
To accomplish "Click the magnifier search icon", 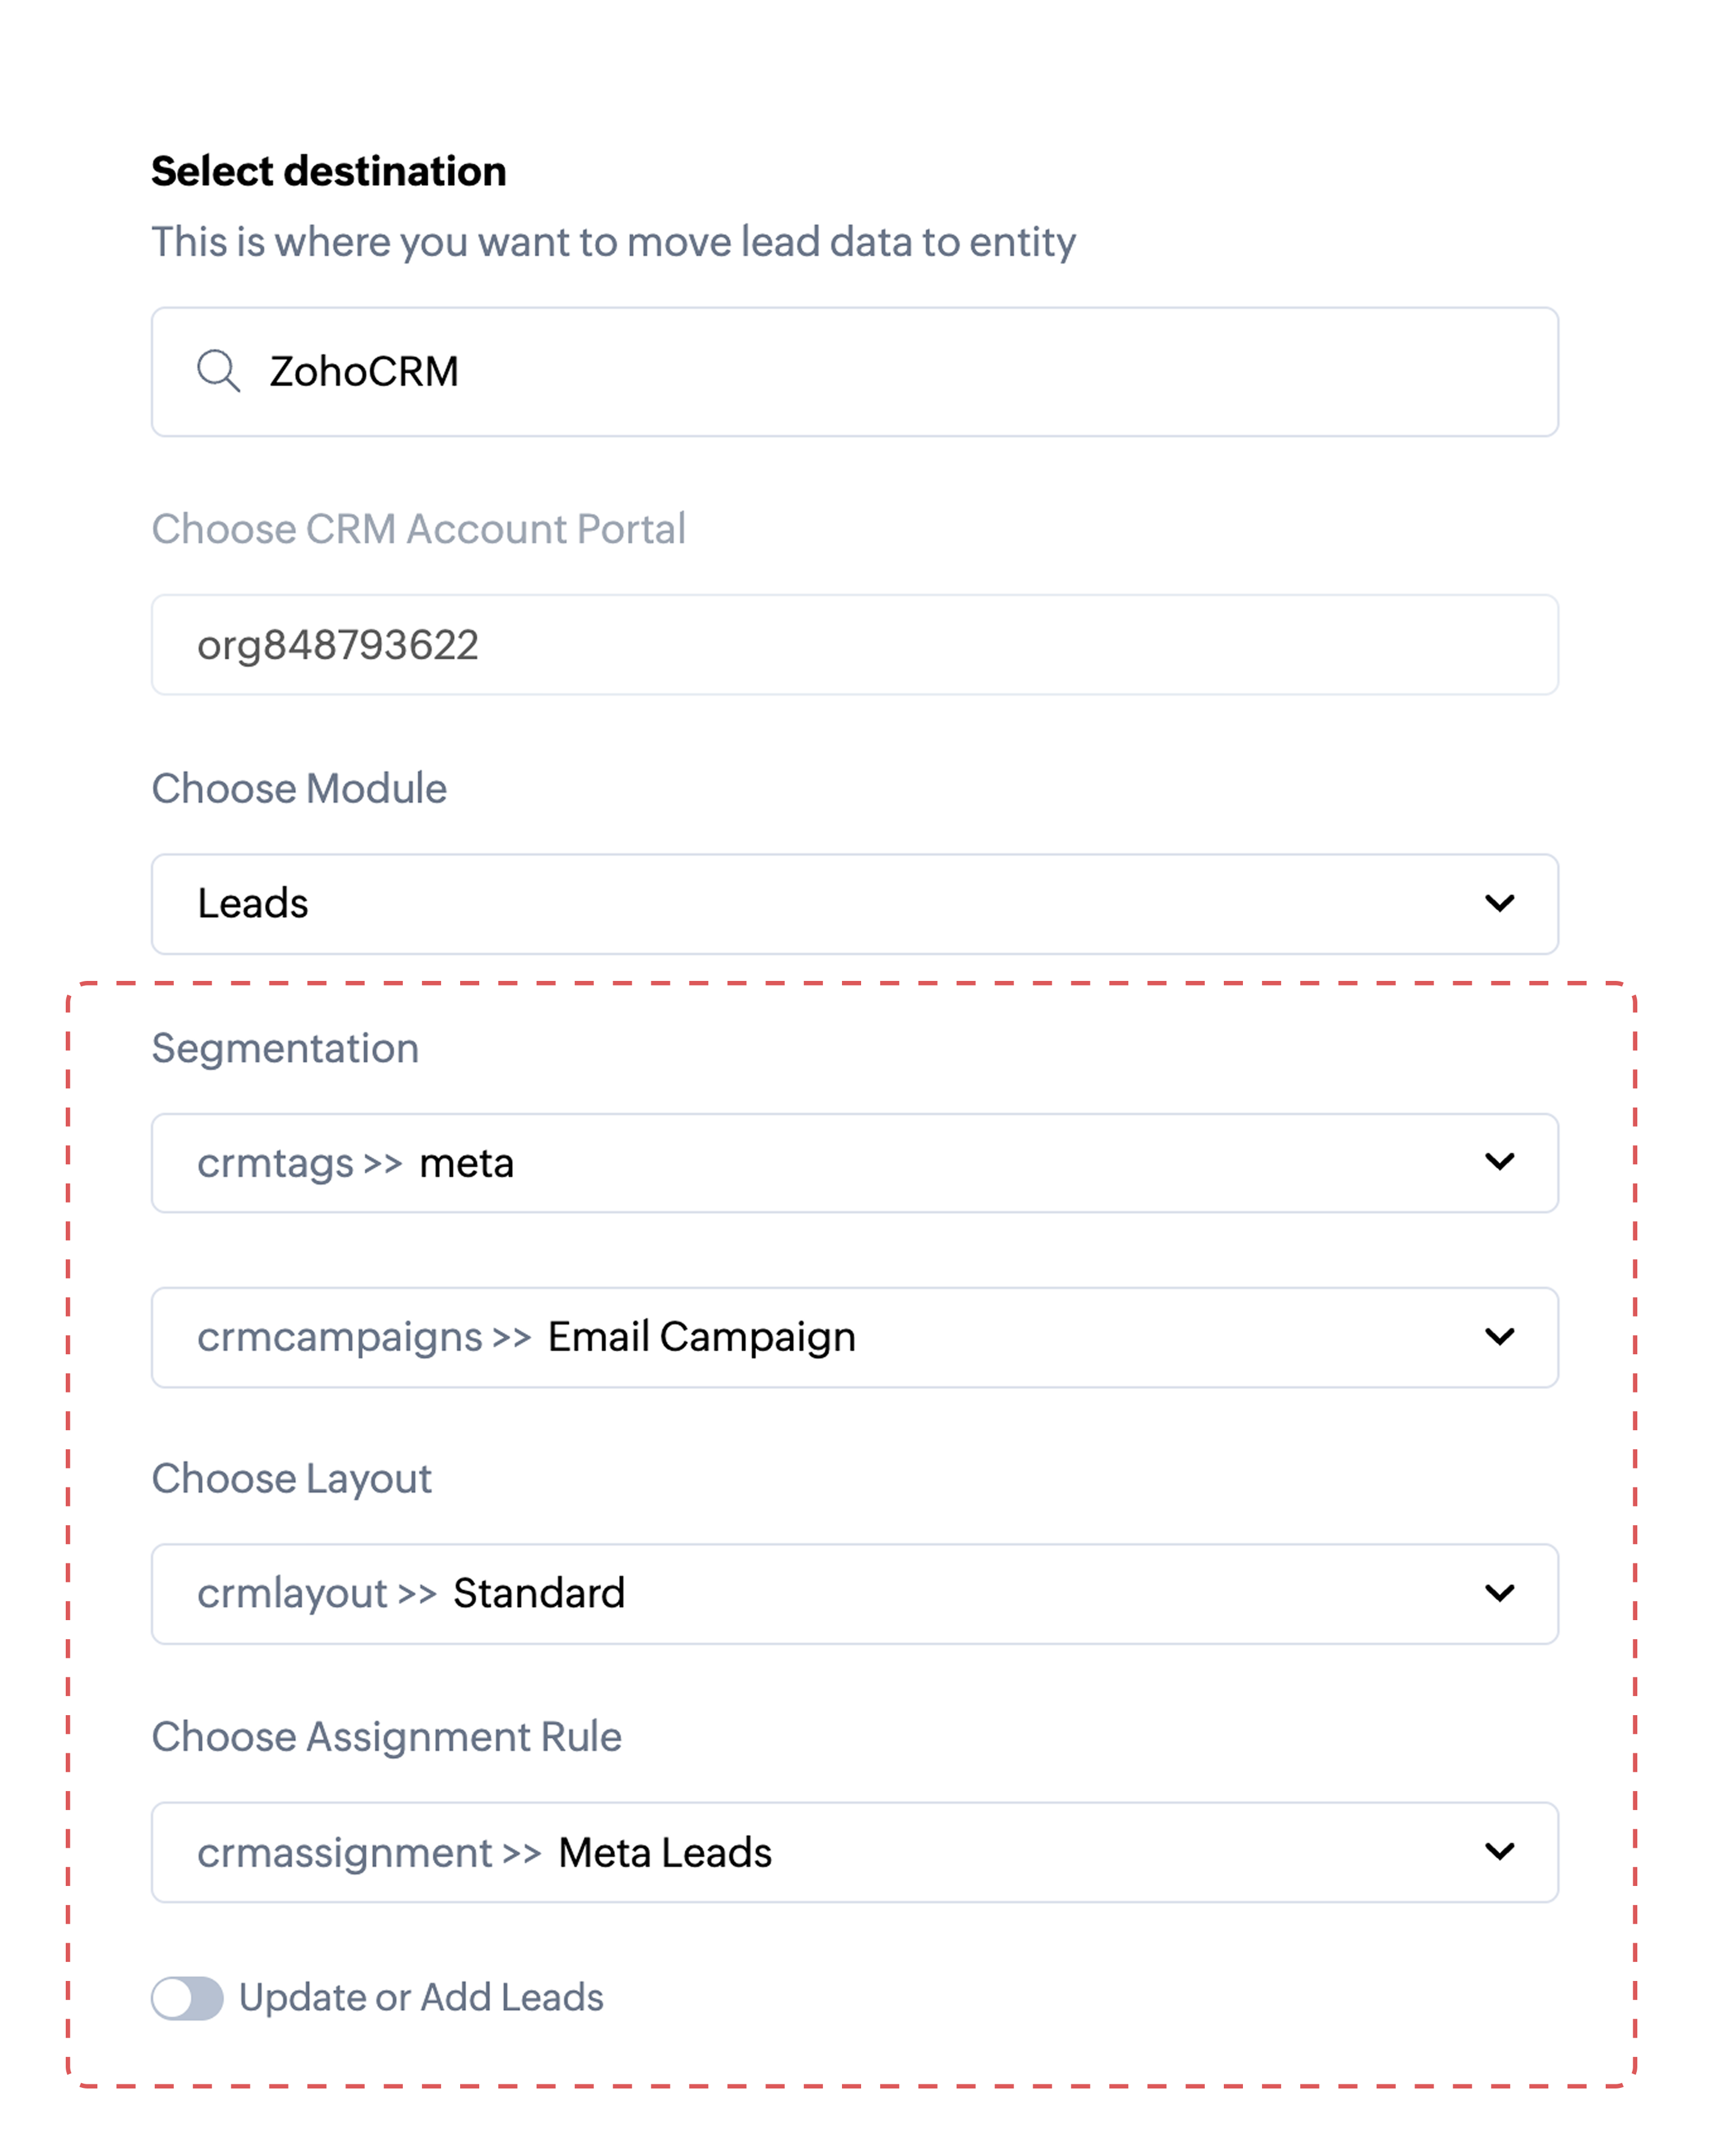I will coord(218,371).
